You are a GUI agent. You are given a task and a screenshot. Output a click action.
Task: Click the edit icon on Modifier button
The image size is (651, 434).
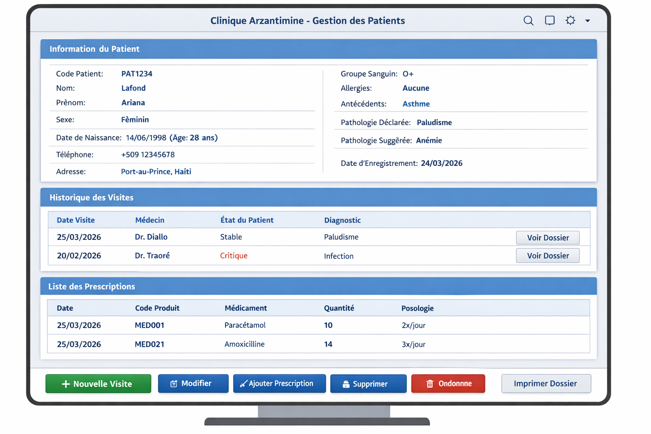tap(174, 384)
